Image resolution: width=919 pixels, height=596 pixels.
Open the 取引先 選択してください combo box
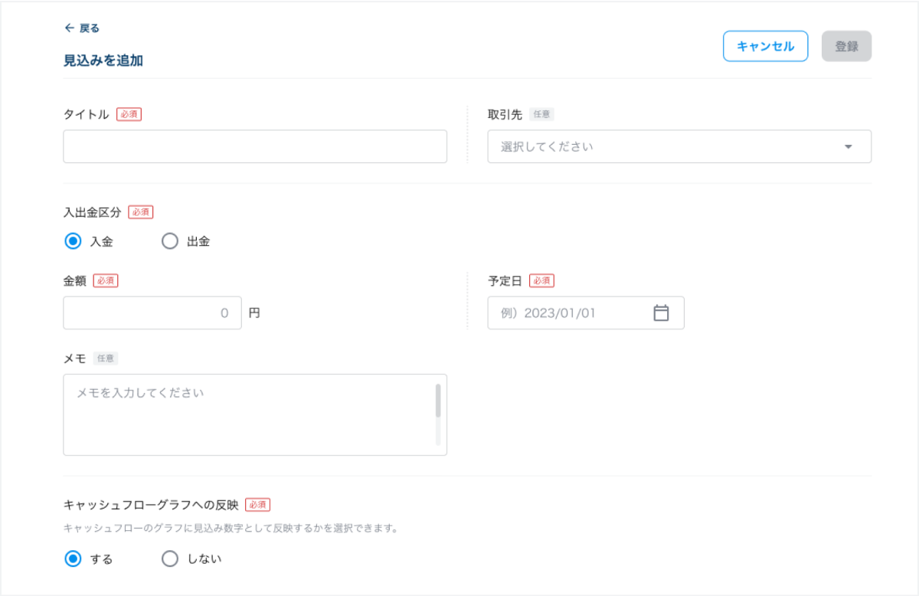click(x=666, y=146)
